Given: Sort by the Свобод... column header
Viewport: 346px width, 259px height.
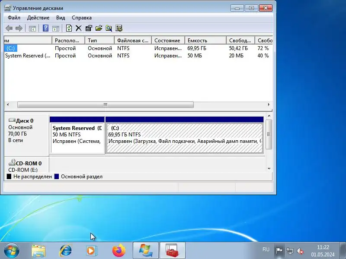Looking at the screenshot, I should point(240,40).
